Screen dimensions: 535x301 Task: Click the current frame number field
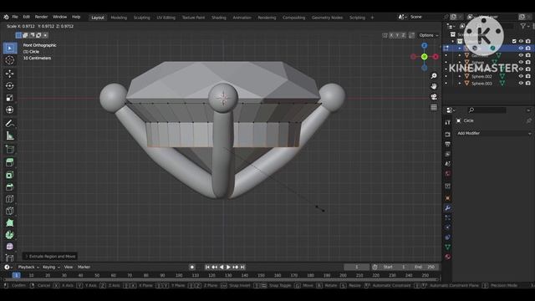tap(357, 268)
